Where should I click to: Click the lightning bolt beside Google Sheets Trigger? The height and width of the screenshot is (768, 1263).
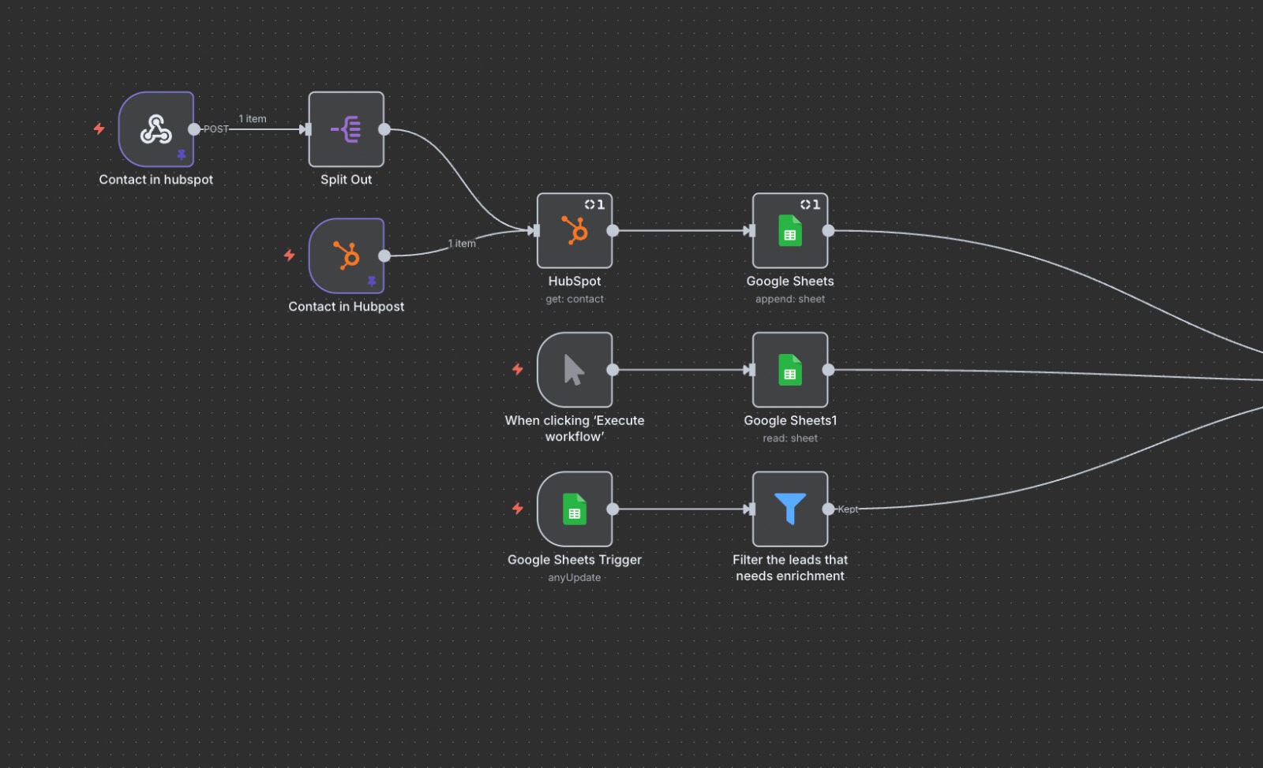pos(517,509)
